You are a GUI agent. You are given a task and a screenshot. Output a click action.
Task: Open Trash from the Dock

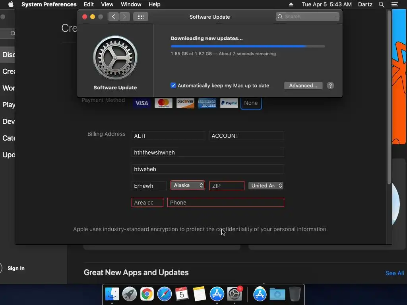tap(295, 294)
